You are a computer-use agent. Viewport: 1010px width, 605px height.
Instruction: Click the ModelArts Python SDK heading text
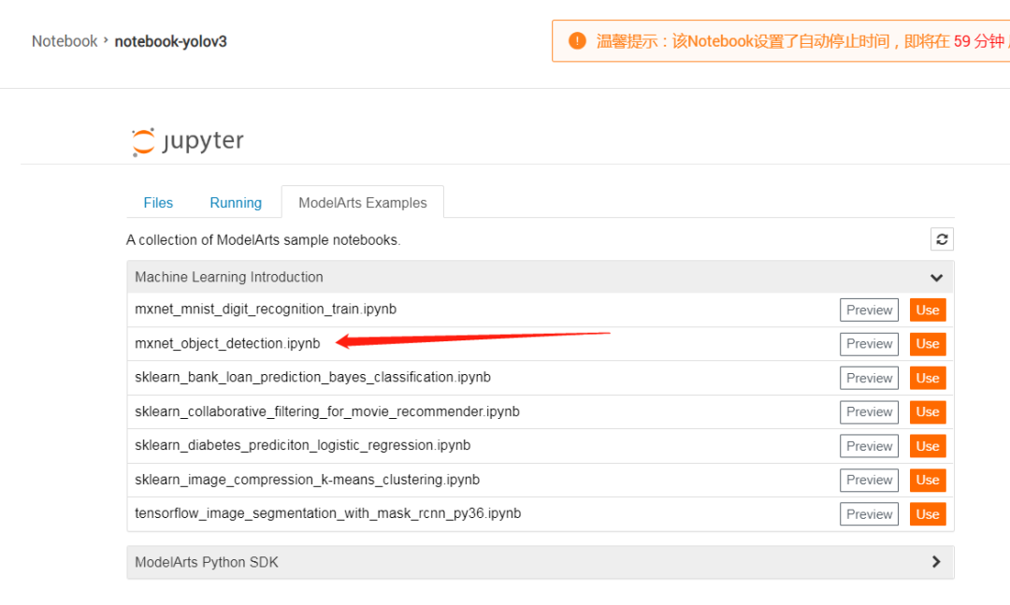pos(206,563)
